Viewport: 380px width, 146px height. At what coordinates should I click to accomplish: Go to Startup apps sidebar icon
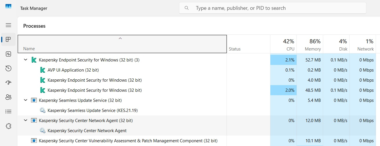8,83
